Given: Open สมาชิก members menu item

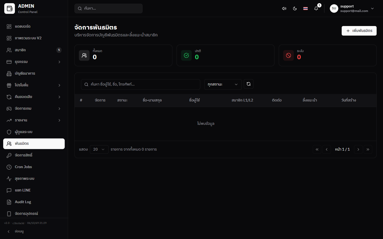Looking at the screenshot, I should [34, 50].
